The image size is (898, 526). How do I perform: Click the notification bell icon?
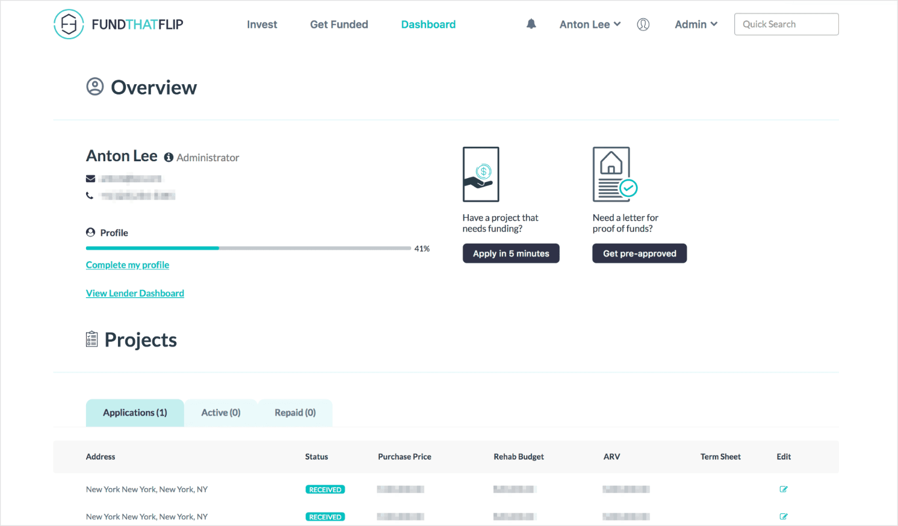click(x=531, y=23)
